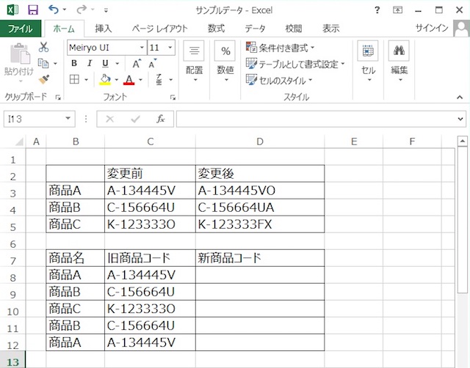
Task: Open 条件付き書式 conditional formatting
Action: pyautogui.click(x=280, y=47)
